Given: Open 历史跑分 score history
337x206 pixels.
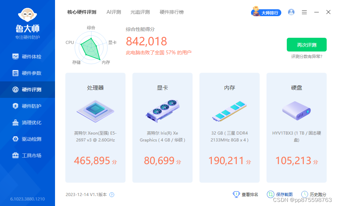Looking at the screenshot, I should point(314,194).
